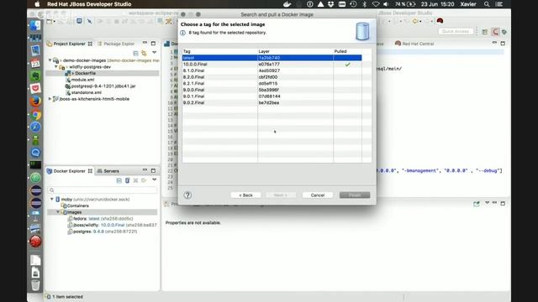Minimize the Docker Explorer panel
This screenshot has width=538, height=302.
click(x=145, y=170)
